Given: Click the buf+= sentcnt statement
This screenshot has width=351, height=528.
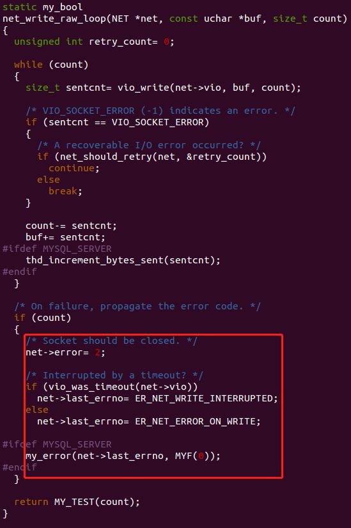Looking at the screenshot, I should [65, 237].
